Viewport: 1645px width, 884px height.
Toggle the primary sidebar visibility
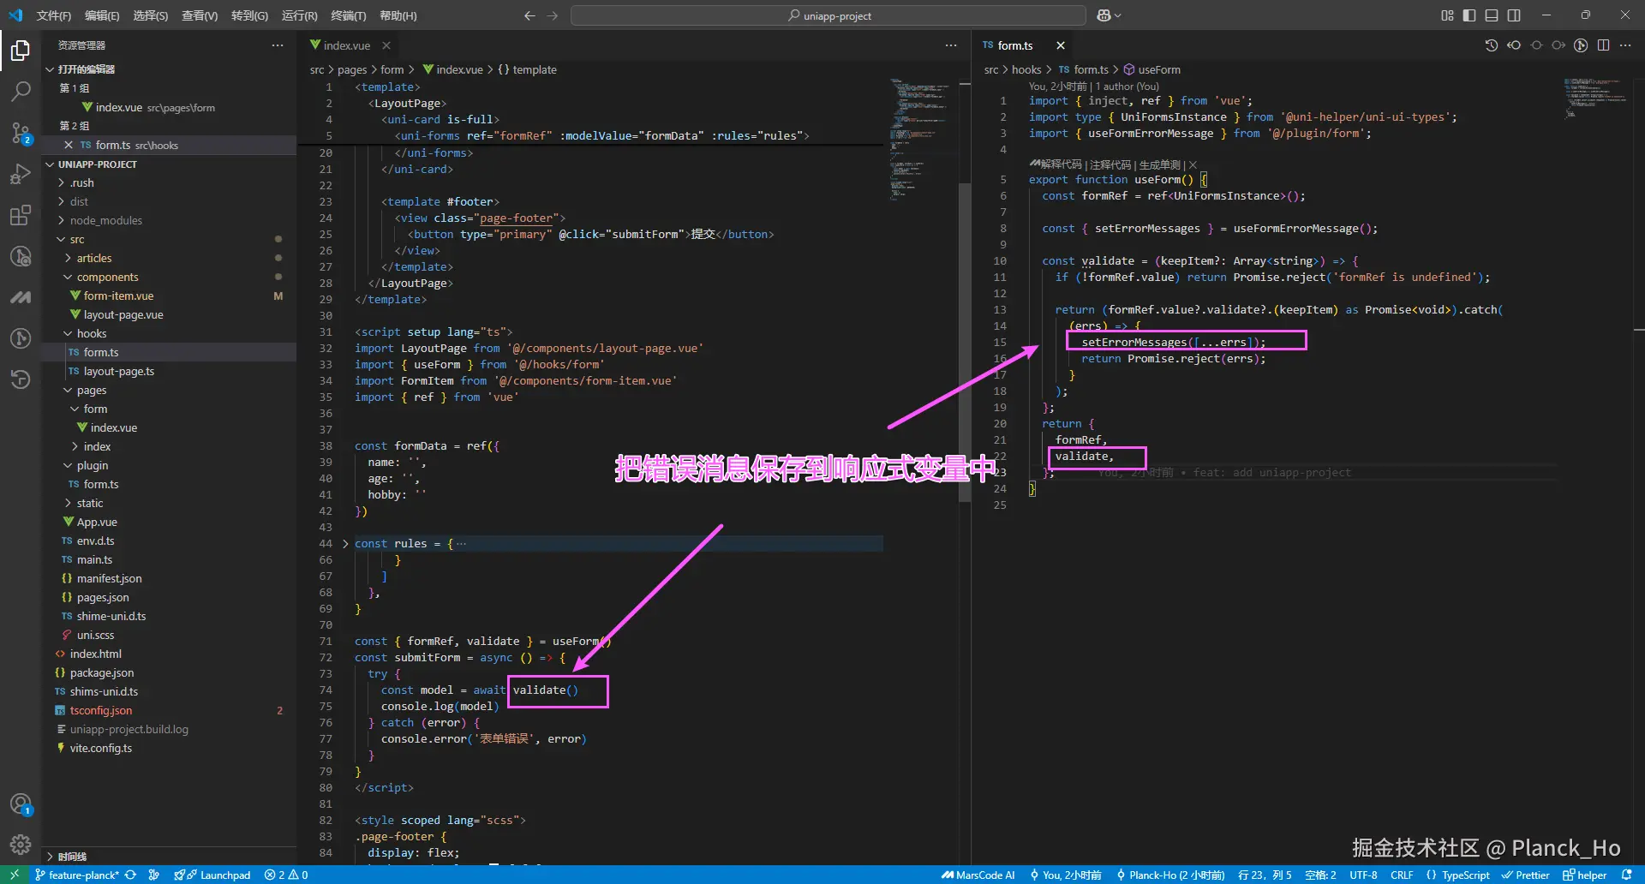1470,15
